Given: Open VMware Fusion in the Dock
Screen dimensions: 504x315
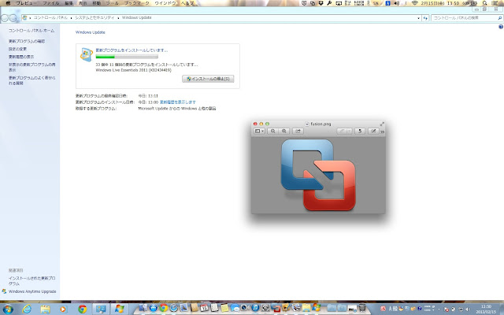Looking at the screenshot, I should (276, 308).
